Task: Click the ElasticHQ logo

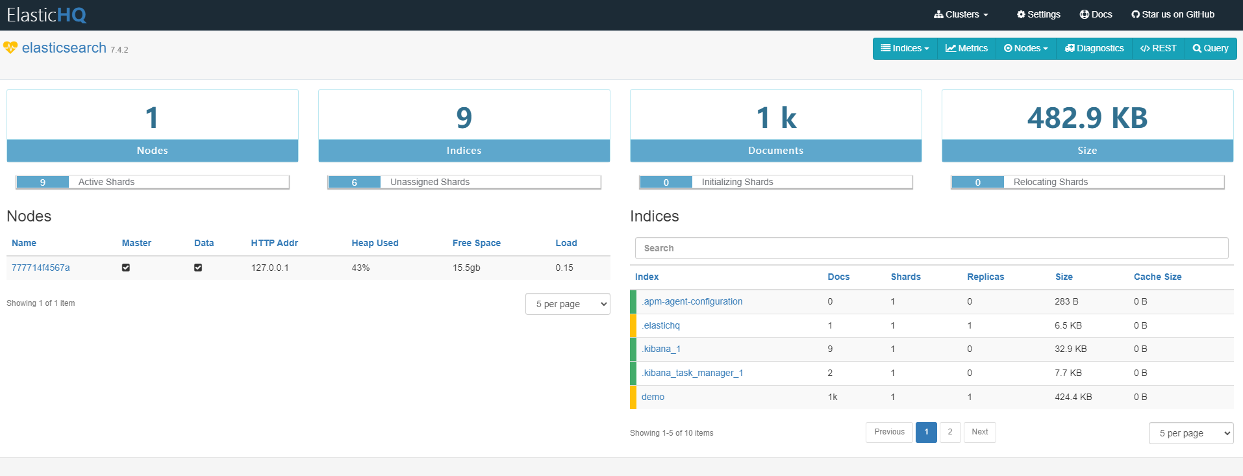Action: click(47, 15)
